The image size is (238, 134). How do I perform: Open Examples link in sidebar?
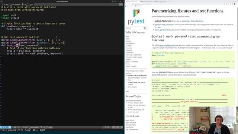coord(129,45)
